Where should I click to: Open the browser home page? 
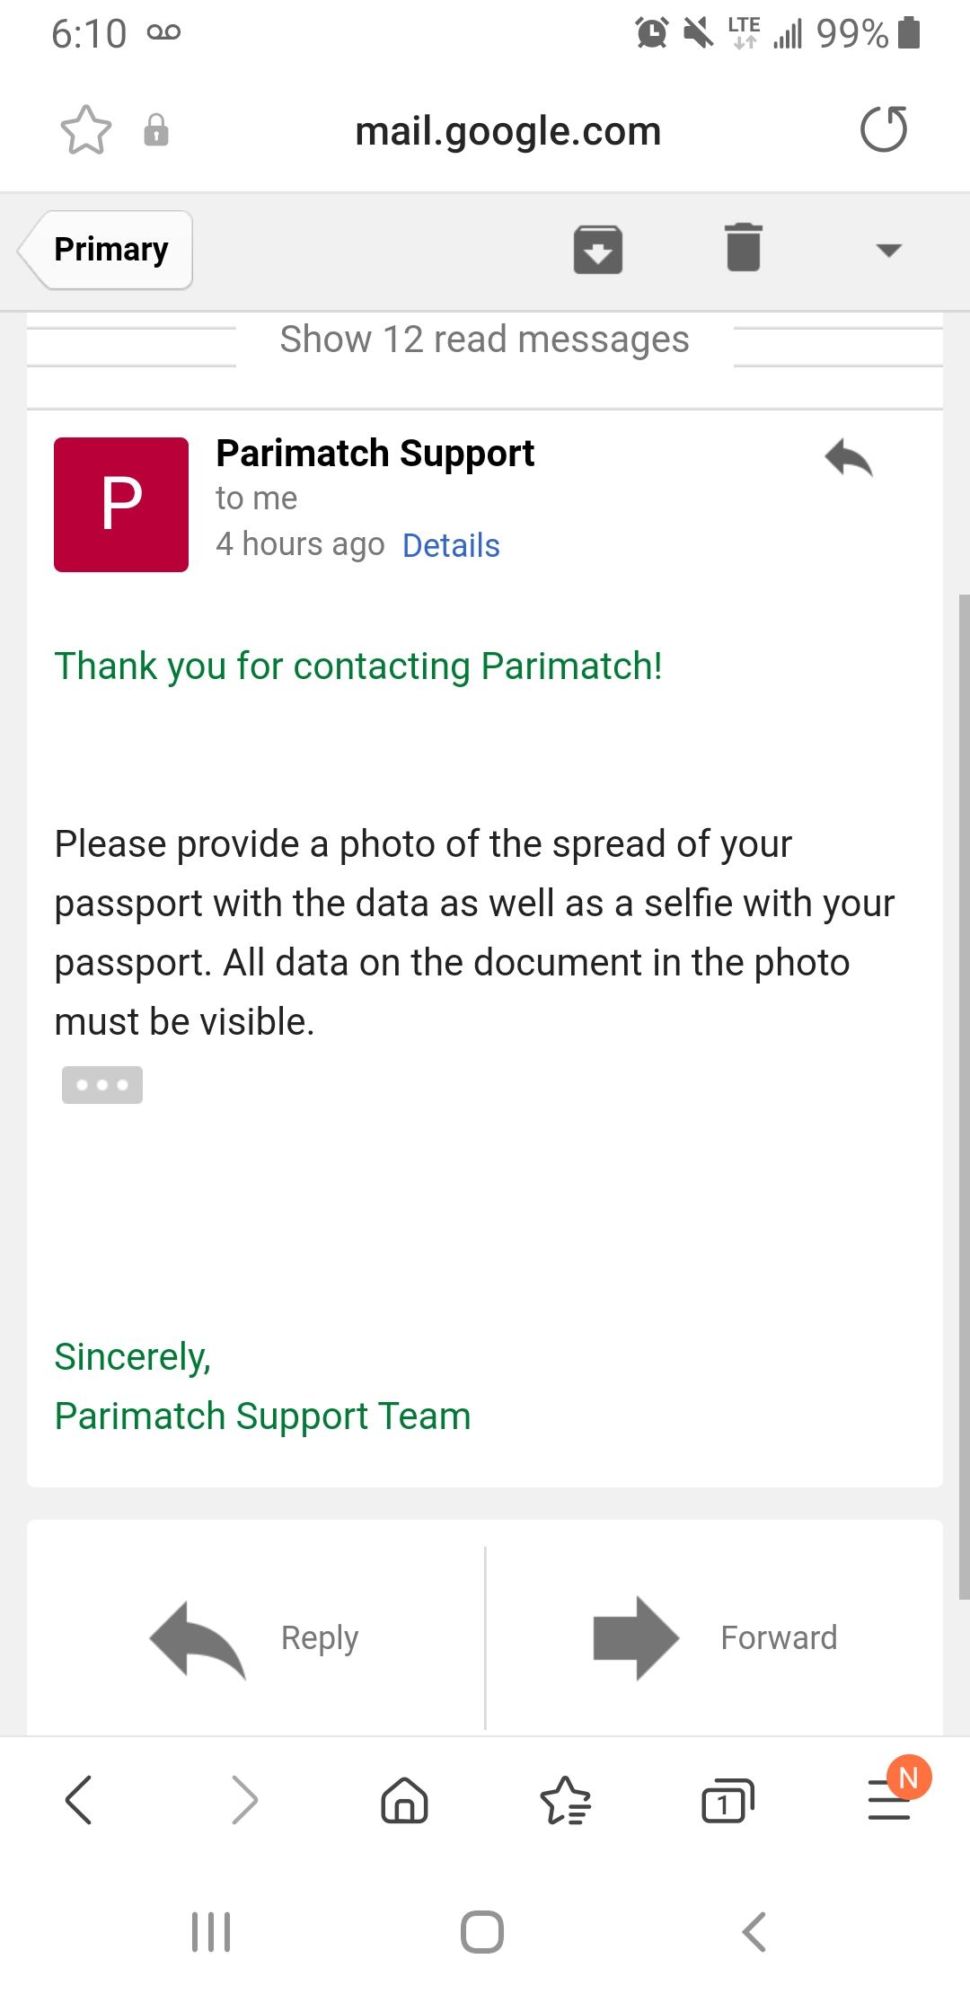(x=405, y=1799)
